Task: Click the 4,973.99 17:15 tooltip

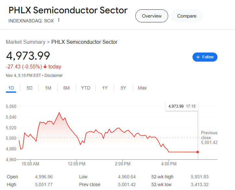Action: 182,106
